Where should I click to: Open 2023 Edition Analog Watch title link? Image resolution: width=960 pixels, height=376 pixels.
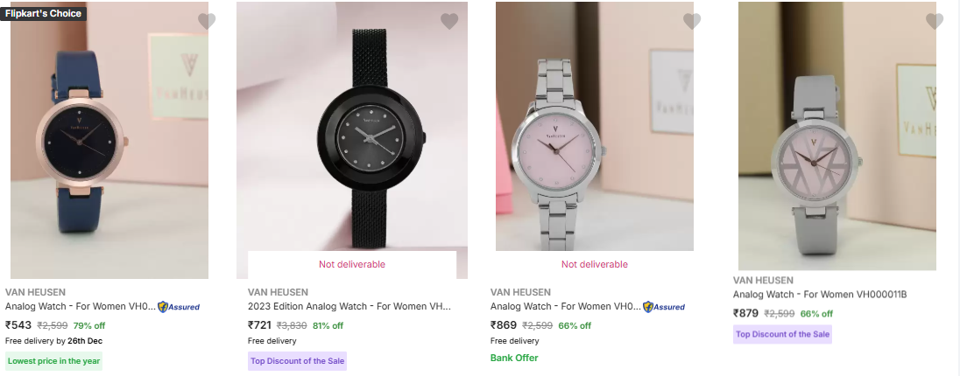[x=349, y=306]
